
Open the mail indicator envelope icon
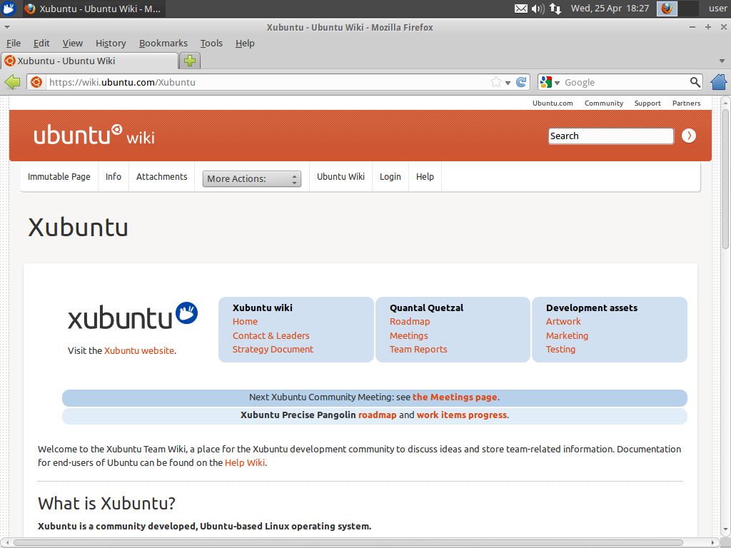coord(521,9)
